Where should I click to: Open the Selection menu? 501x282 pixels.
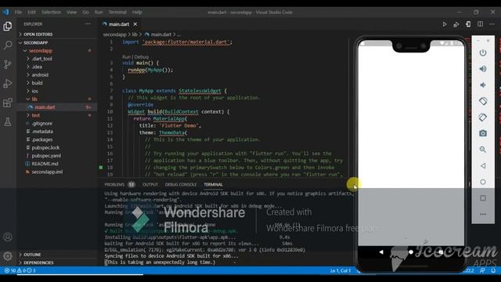coord(51,13)
